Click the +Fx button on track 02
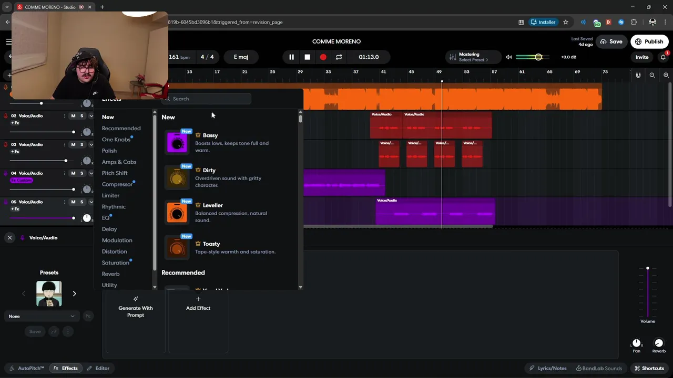 [x=15, y=123]
